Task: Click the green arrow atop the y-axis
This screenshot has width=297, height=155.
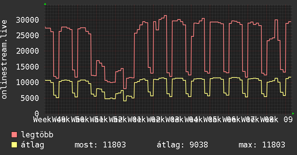Action: point(45,4)
